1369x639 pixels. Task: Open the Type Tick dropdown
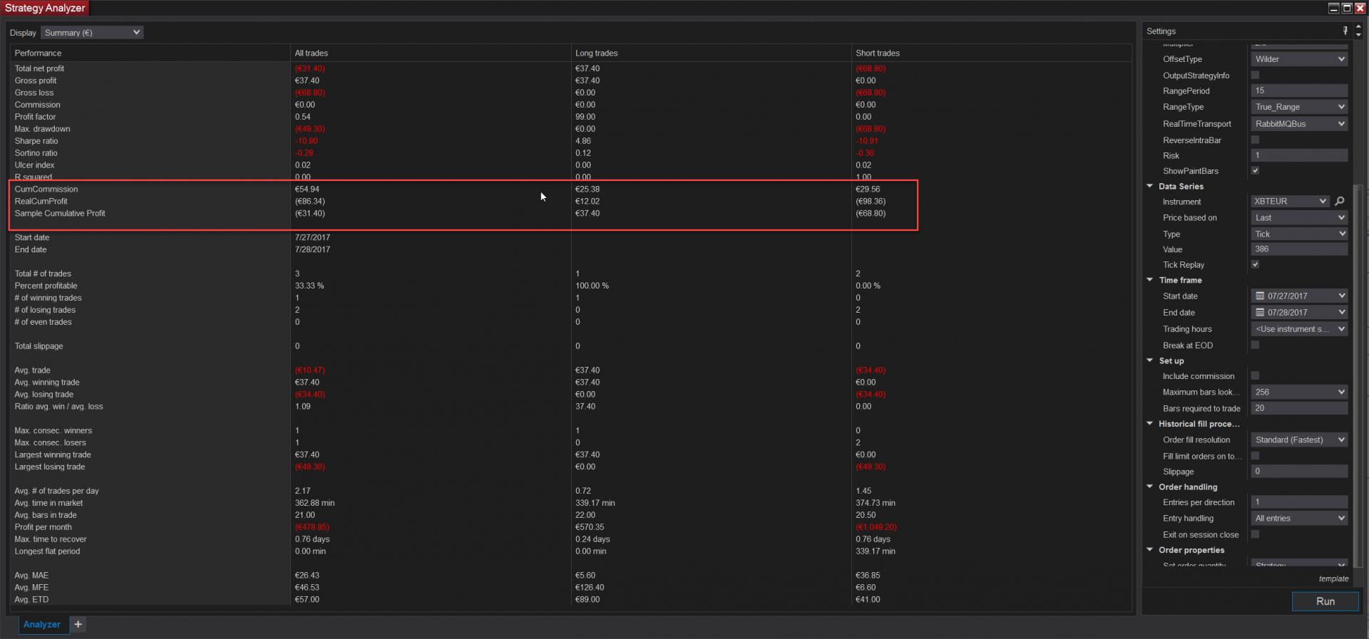pyautogui.click(x=1300, y=234)
